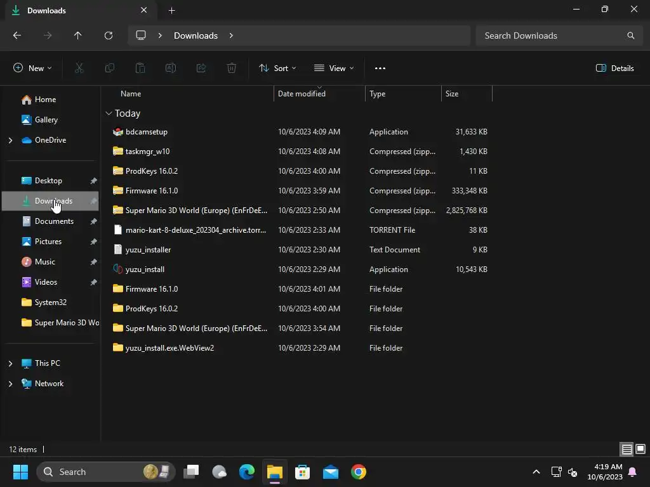
Task: Go back with the left arrow
Action: pyautogui.click(x=17, y=36)
